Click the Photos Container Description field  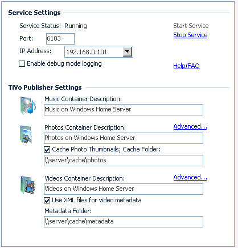(x=124, y=138)
